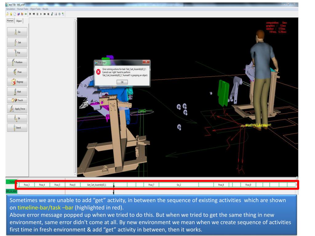This screenshot has width=315, height=236.
Task: Switch to the Object tab
Action: click(x=19, y=21)
